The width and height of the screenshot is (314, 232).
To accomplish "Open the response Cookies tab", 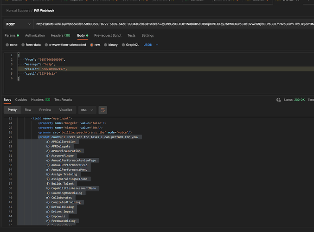I will point(21,99).
